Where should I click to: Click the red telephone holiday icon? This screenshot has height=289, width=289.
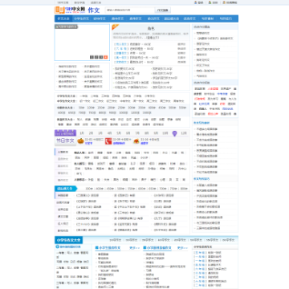[x=108, y=141]
